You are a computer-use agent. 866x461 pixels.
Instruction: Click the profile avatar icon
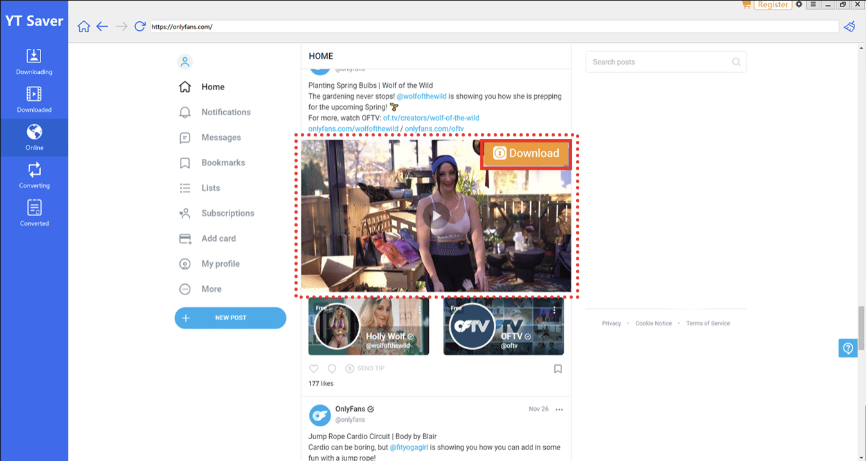pyautogui.click(x=185, y=62)
